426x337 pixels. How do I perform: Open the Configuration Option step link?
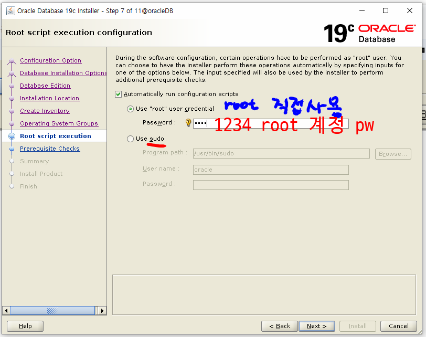(x=50, y=60)
